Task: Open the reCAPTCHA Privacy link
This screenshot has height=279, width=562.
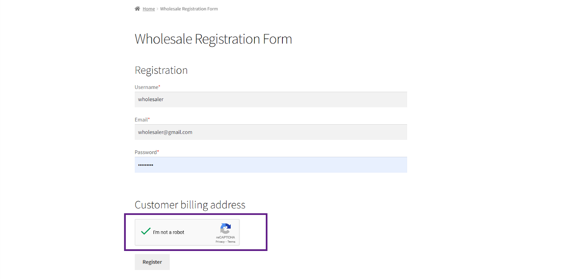Action: (x=220, y=242)
